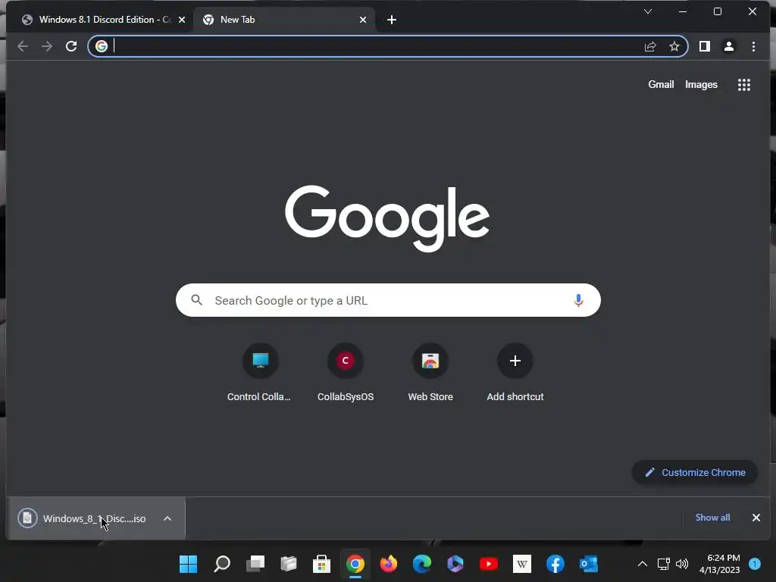
Task: Go forward using the forward arrow
Action: (x=47, y=46)
